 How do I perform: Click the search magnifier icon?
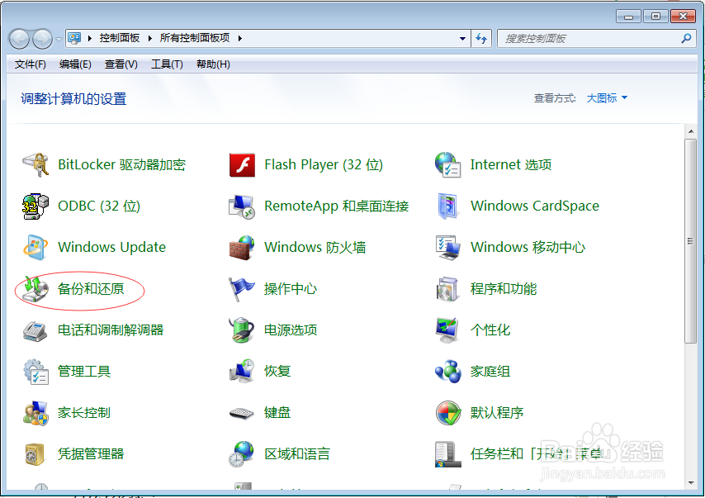tap(686, 39)
